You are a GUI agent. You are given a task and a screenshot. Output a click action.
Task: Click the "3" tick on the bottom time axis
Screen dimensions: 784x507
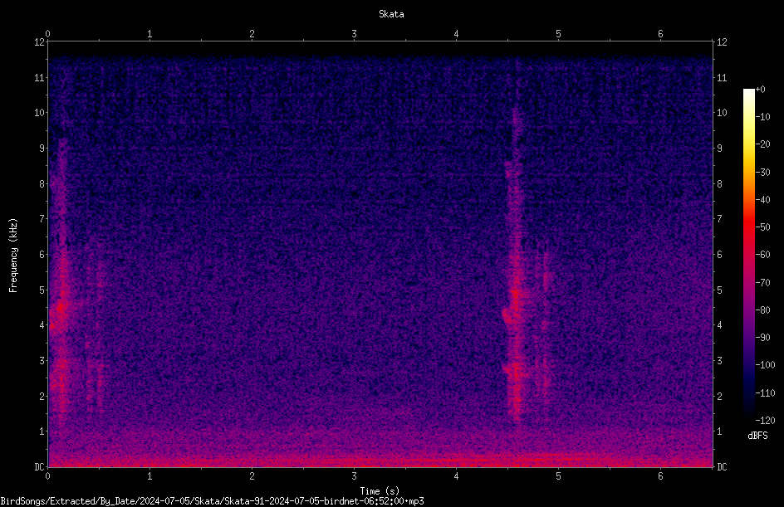tap(354, 476)
